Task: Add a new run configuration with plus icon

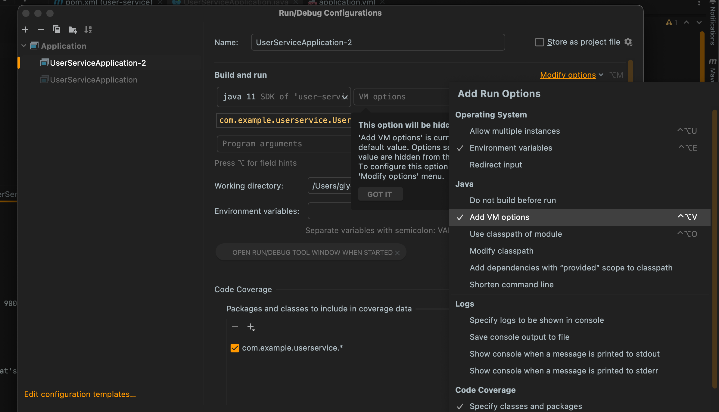Action: point(26,30)
